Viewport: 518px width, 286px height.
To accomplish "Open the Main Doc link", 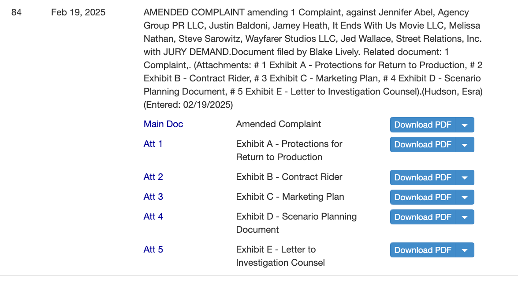I will [x=163, y=124].
